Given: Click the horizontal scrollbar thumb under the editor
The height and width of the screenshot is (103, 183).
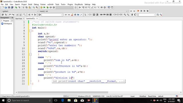Looking at the screenshot, I should point(63,92).
